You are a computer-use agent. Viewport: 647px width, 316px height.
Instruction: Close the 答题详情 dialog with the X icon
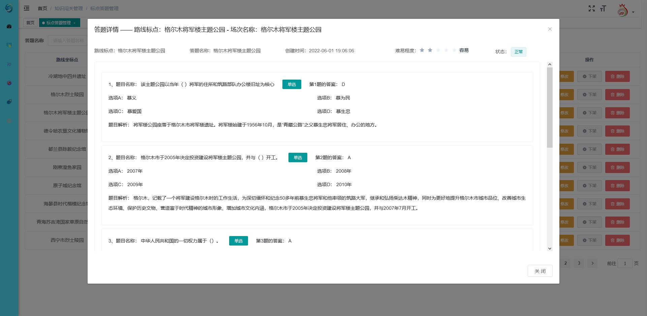coord(550,29)
